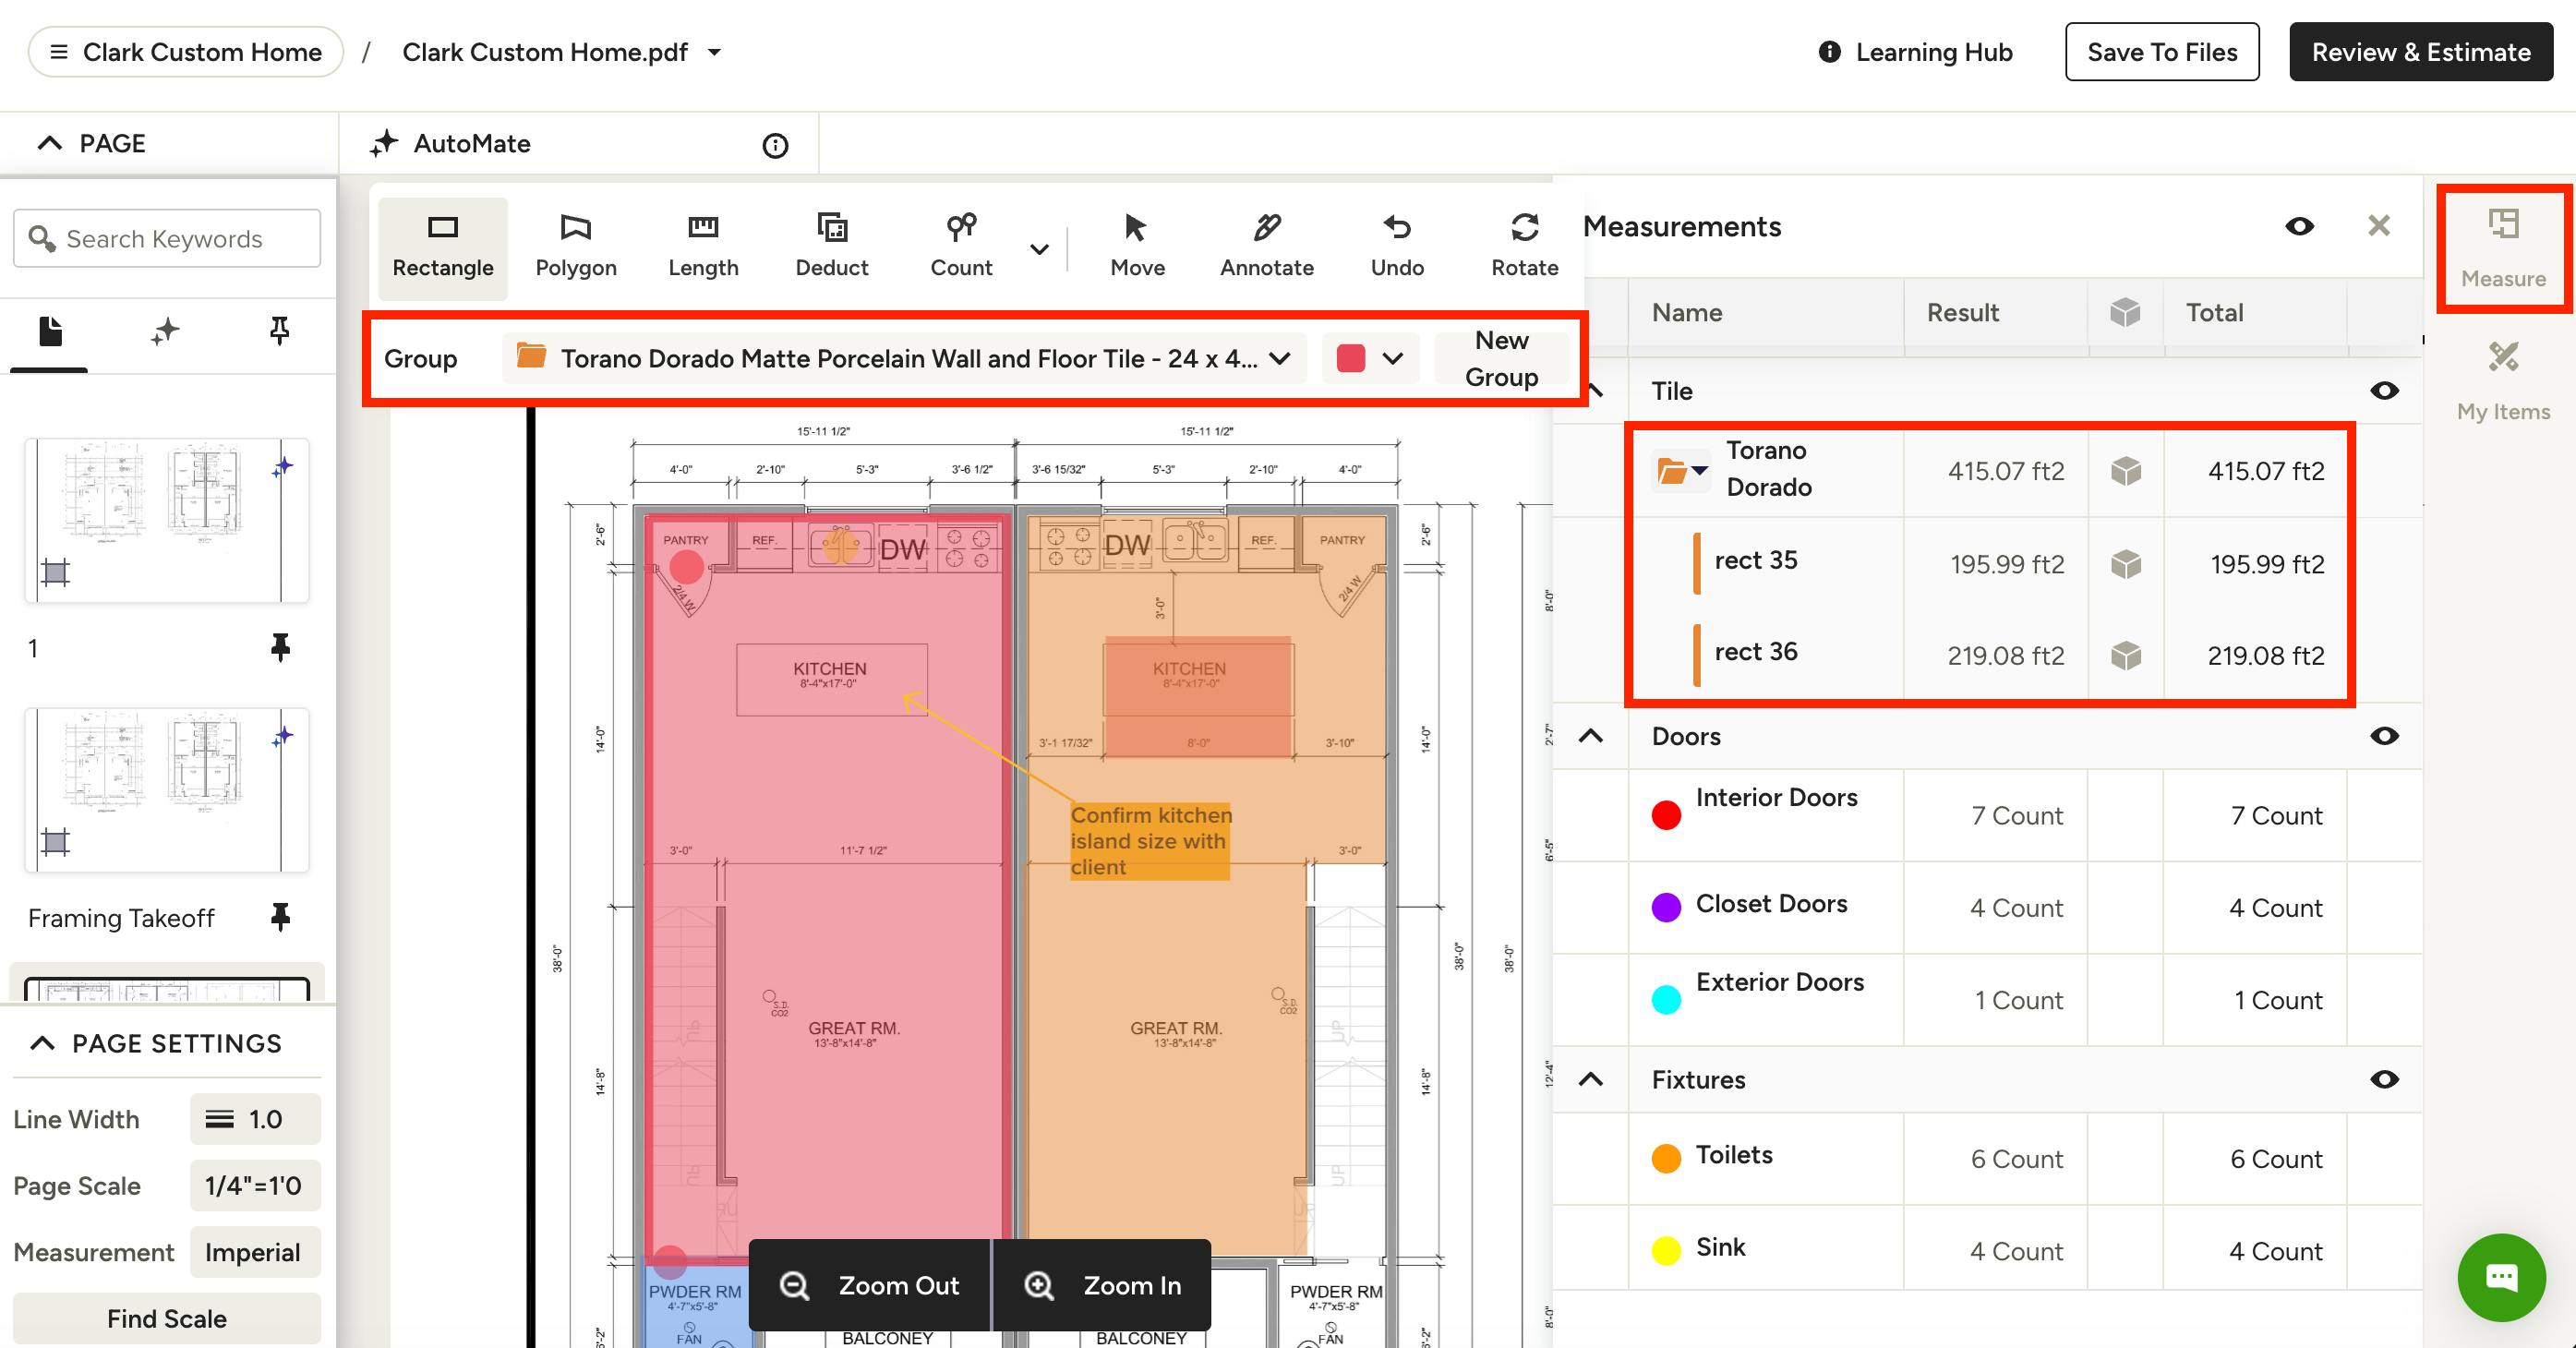Open the group color dropdown
The image size is (2576, 1348).
[1370, 358]
